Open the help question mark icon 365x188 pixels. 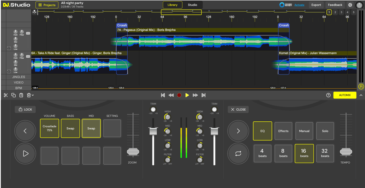coord(328,95)
